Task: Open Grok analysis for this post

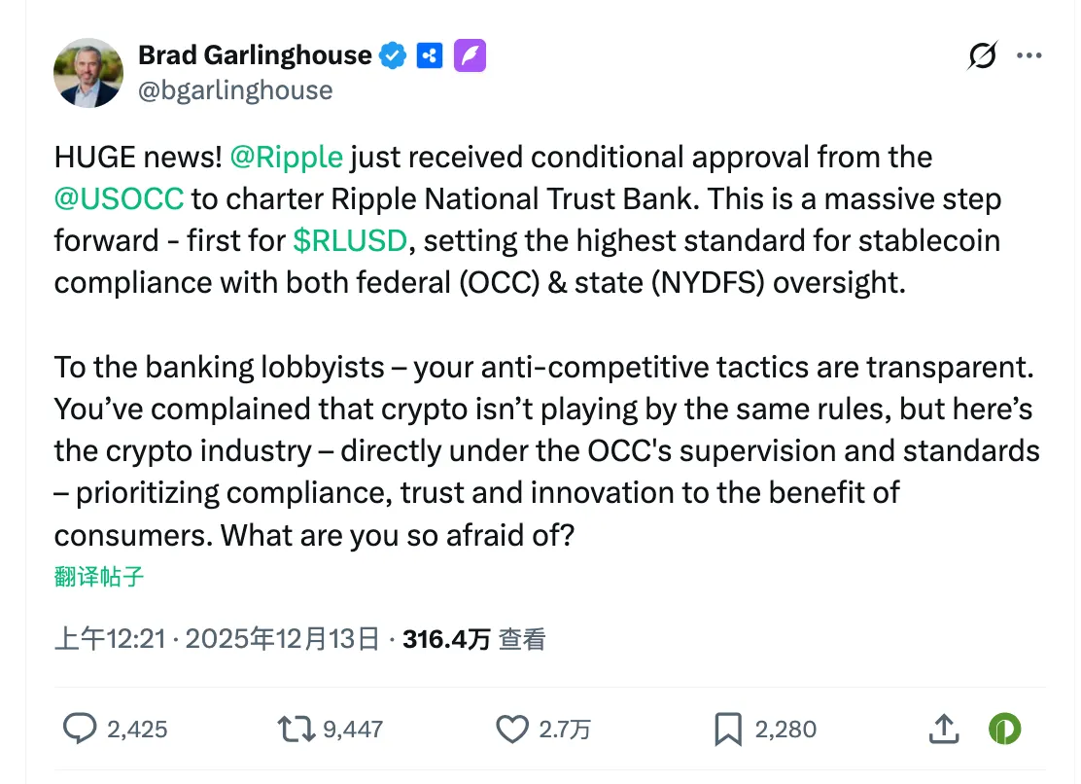Action: (982, 56)
